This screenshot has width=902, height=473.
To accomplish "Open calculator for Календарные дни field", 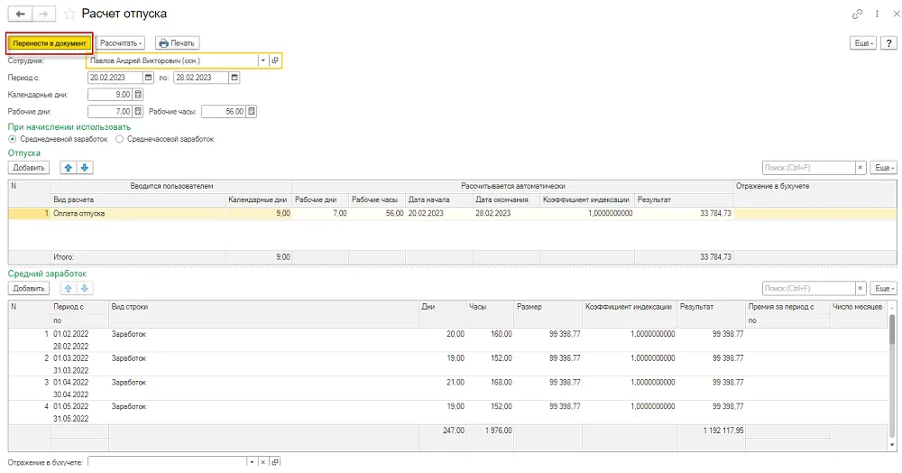I will pos(138,95).
